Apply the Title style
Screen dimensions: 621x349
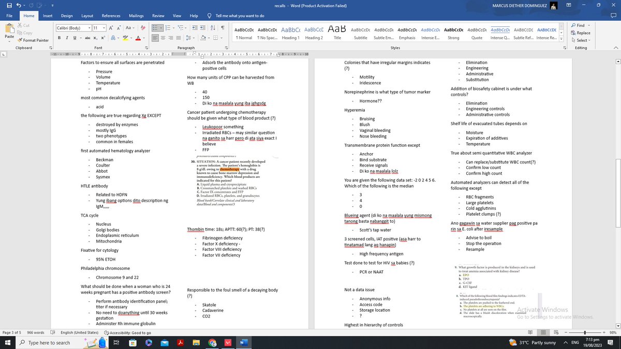(337, 33)
